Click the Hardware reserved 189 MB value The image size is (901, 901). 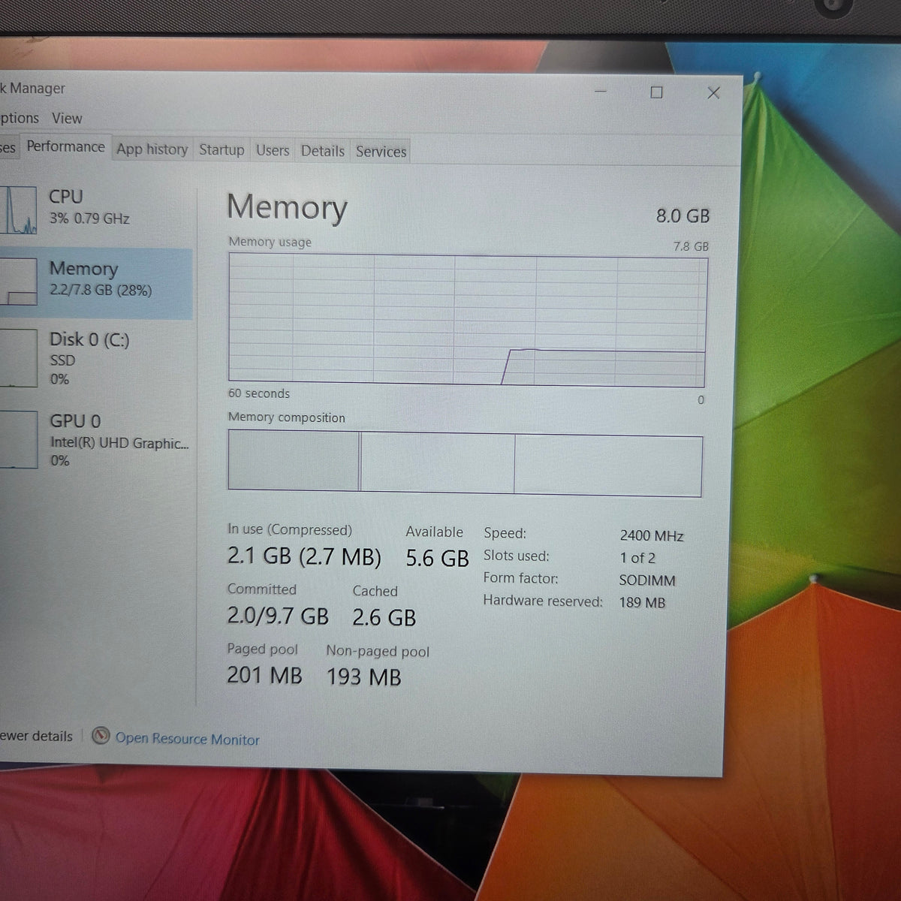pos(642,602)
